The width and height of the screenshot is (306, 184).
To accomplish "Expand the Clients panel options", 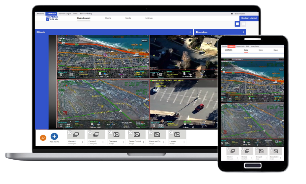I will tap(190, 32).
